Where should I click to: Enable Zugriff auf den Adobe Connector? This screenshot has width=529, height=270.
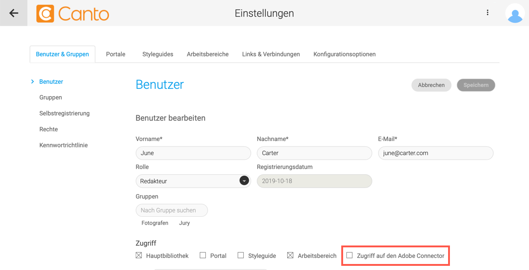click(x=350, y=255)
